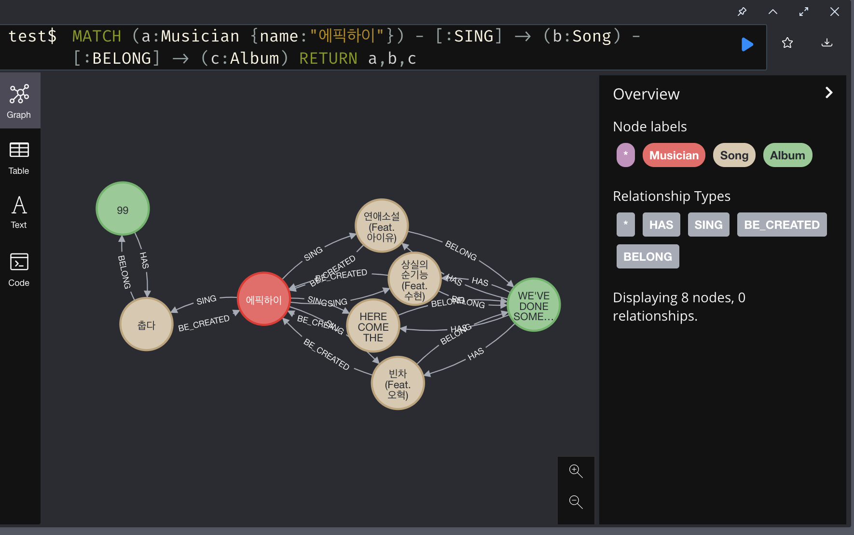
Task: Close the result frame
Action: 835,12
